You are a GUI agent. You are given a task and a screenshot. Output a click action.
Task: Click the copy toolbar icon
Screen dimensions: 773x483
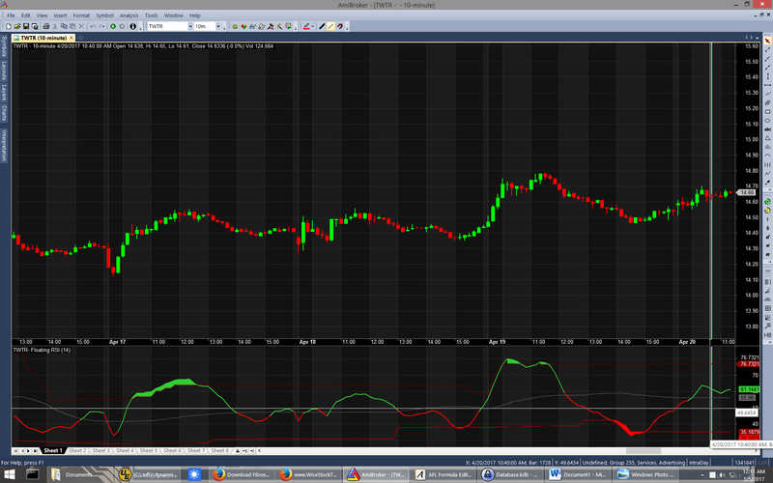point(64,26)
